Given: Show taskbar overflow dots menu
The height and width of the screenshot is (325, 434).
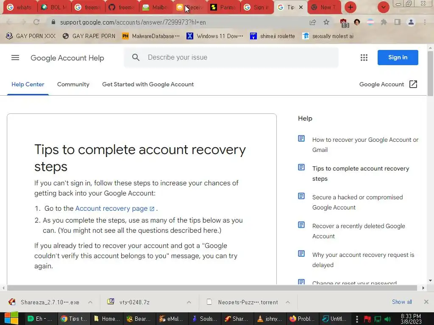Looking at the screenshot, I should click(357, 319).
